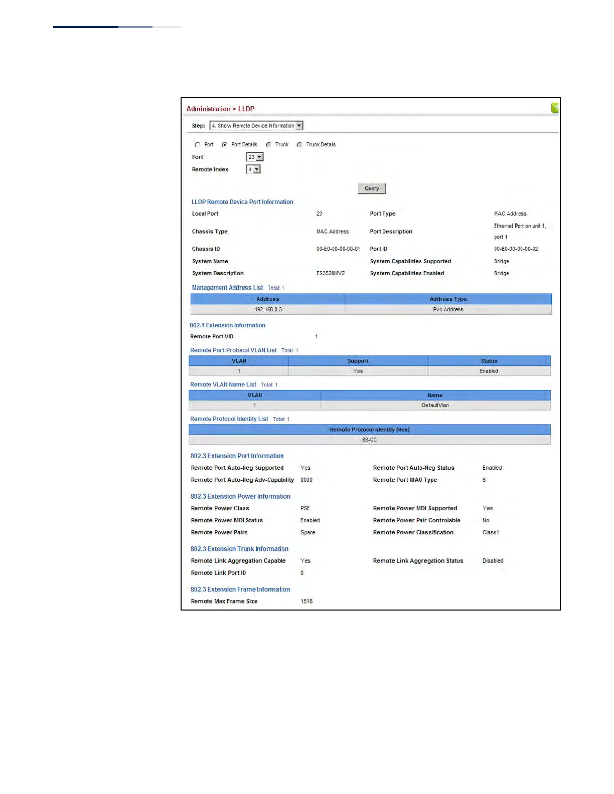Open the Port number dropdown

pyautogui.click(x=255, y=157)
